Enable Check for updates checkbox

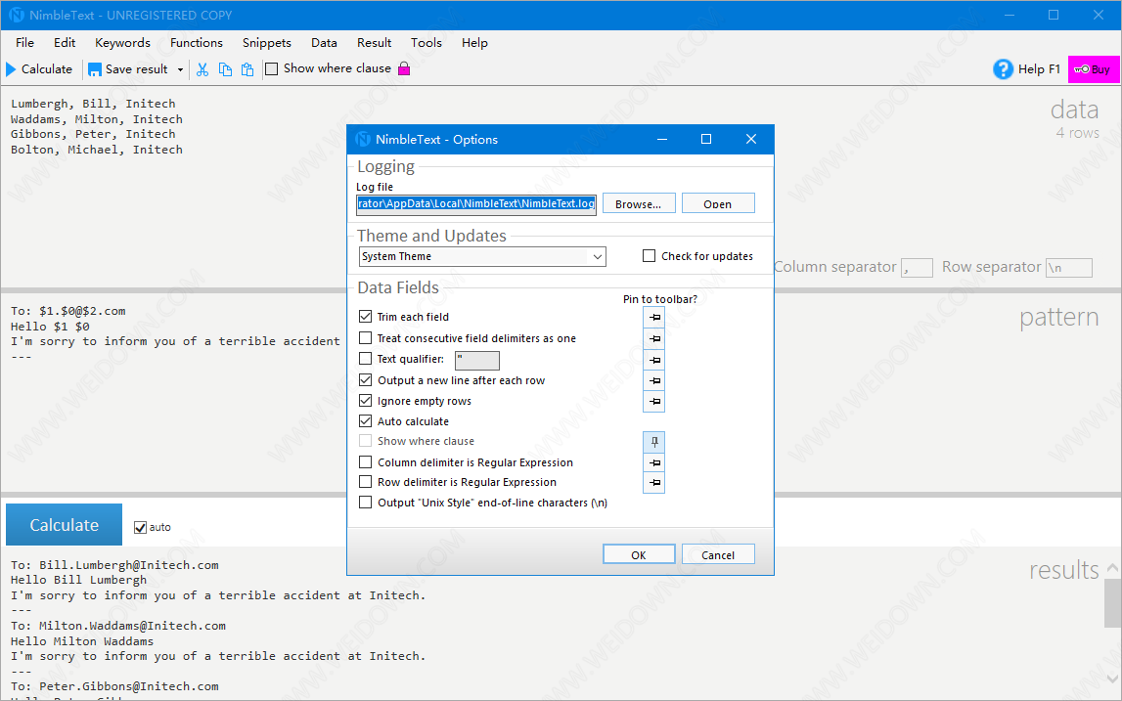pyautogui.click(x=649, y=255)
